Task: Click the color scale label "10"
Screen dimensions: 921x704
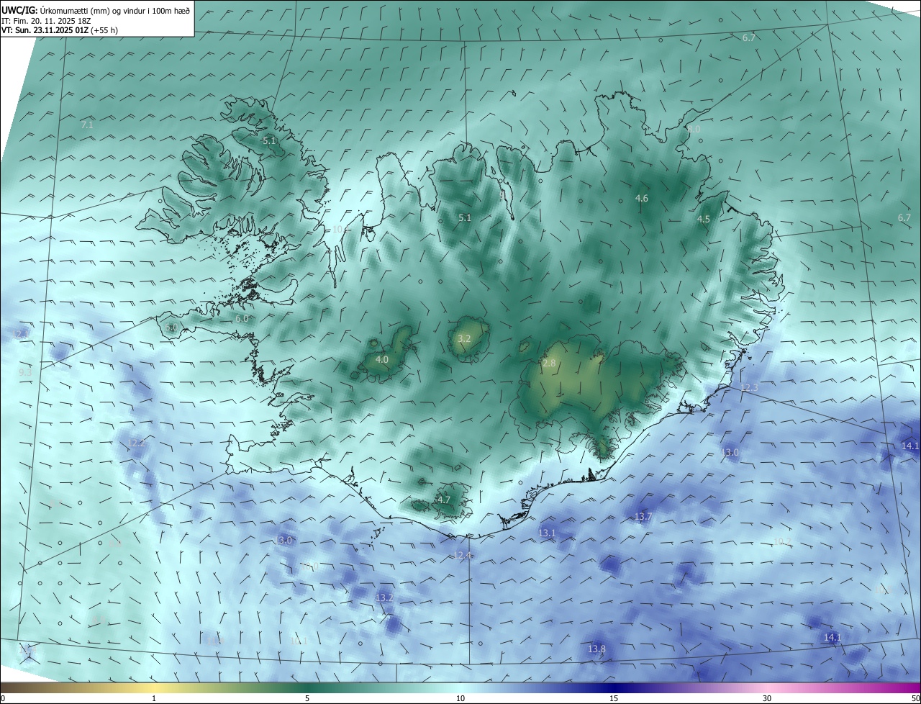Action: pyautogui.click(x=460, y=698)
